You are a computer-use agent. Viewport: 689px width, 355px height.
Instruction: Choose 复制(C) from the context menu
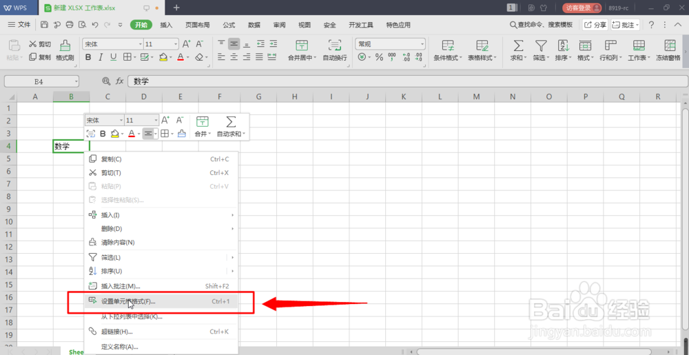coord(161,159)
